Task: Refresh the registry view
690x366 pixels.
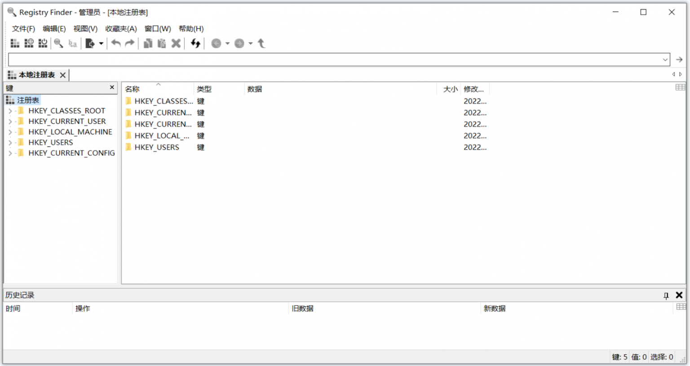Action: pyautogui.click(x=195, y=43)
